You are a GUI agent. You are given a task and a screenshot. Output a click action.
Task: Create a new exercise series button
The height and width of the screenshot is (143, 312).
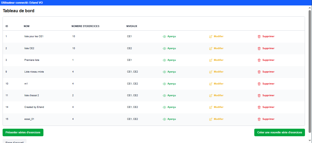click(x=279, y=132)
